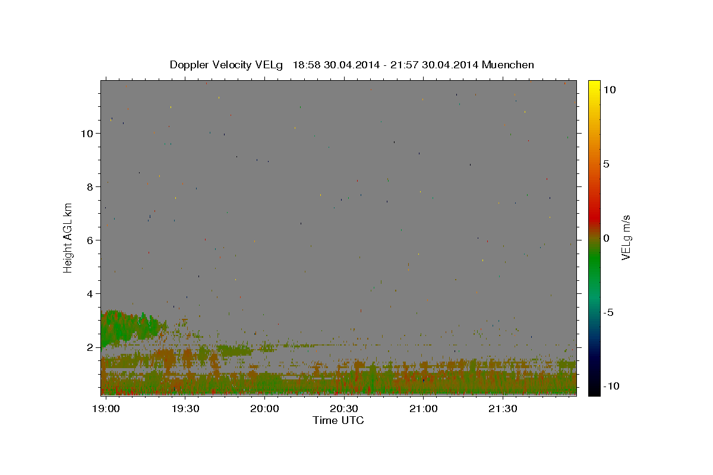Click the colorbar value 0 label

point(606,238)
